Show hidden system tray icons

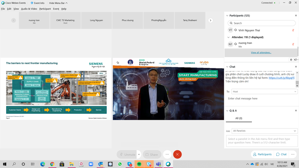tap(247, 164)
